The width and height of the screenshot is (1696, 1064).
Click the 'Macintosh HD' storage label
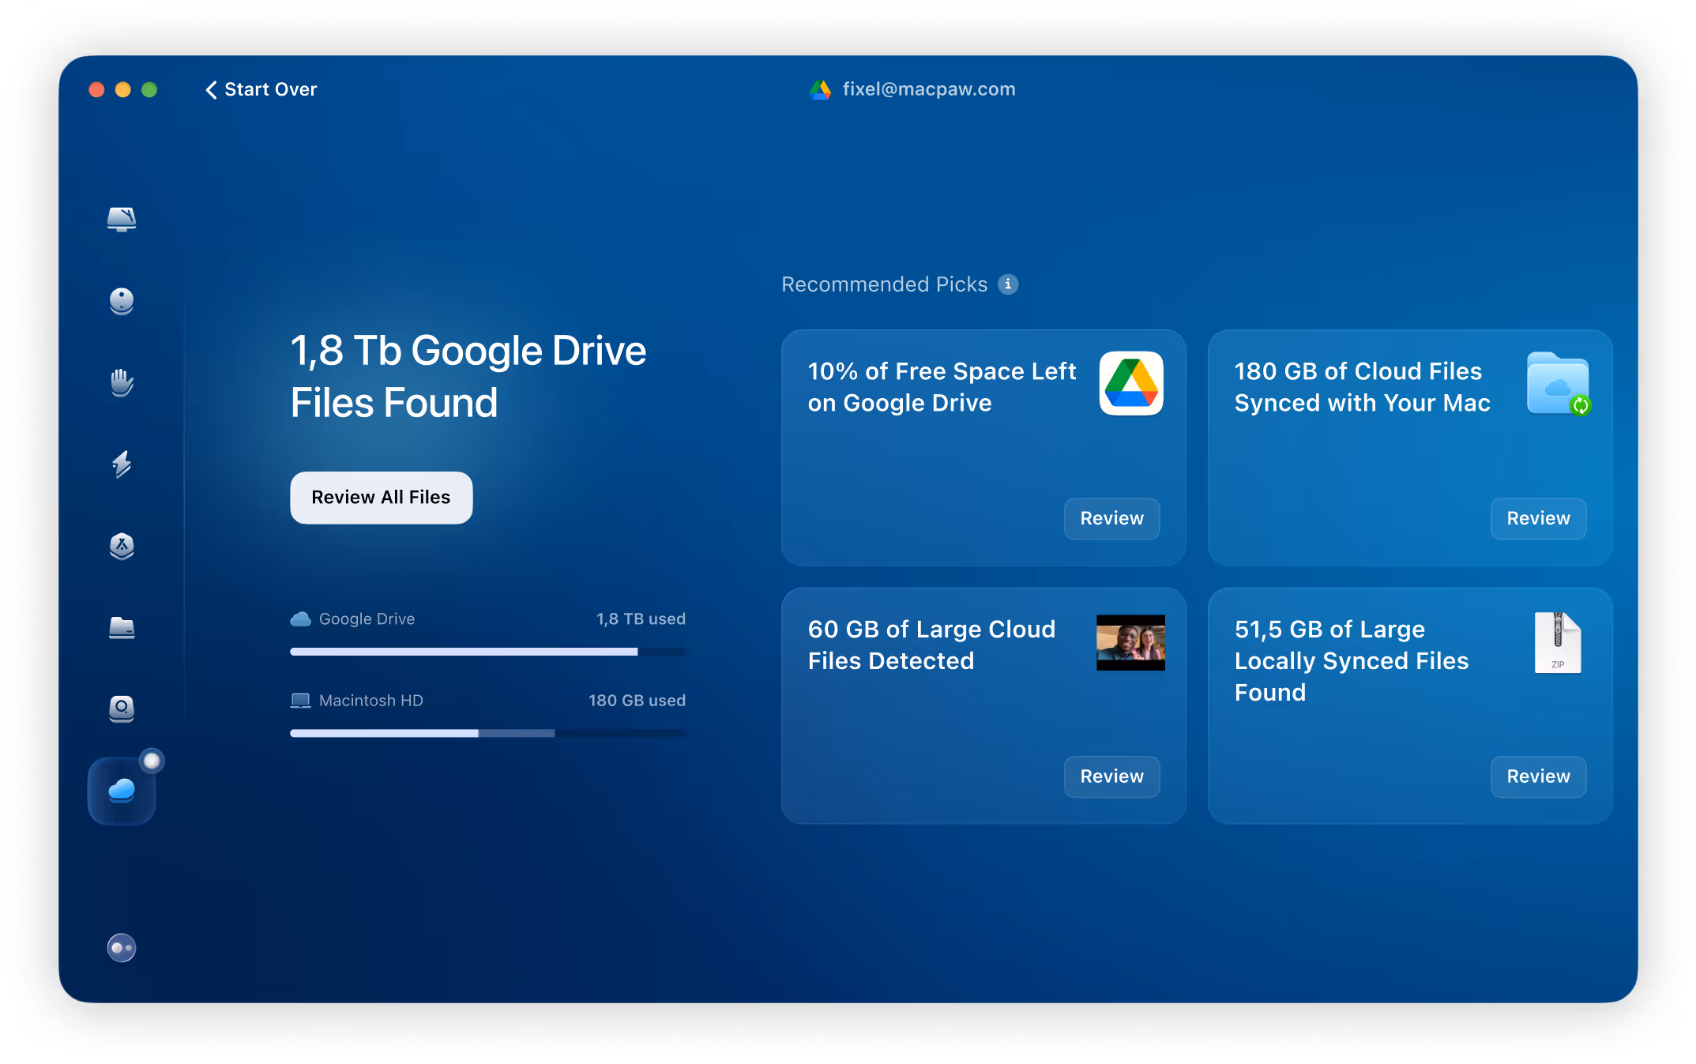tap(370, 701)
